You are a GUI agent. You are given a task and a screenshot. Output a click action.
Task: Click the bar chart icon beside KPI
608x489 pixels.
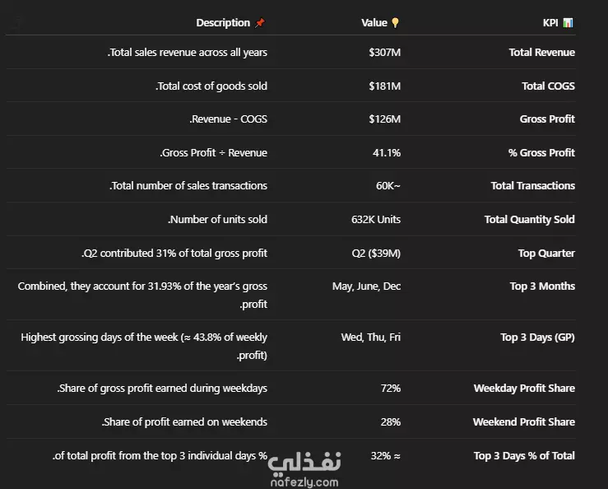click(568, 23)
